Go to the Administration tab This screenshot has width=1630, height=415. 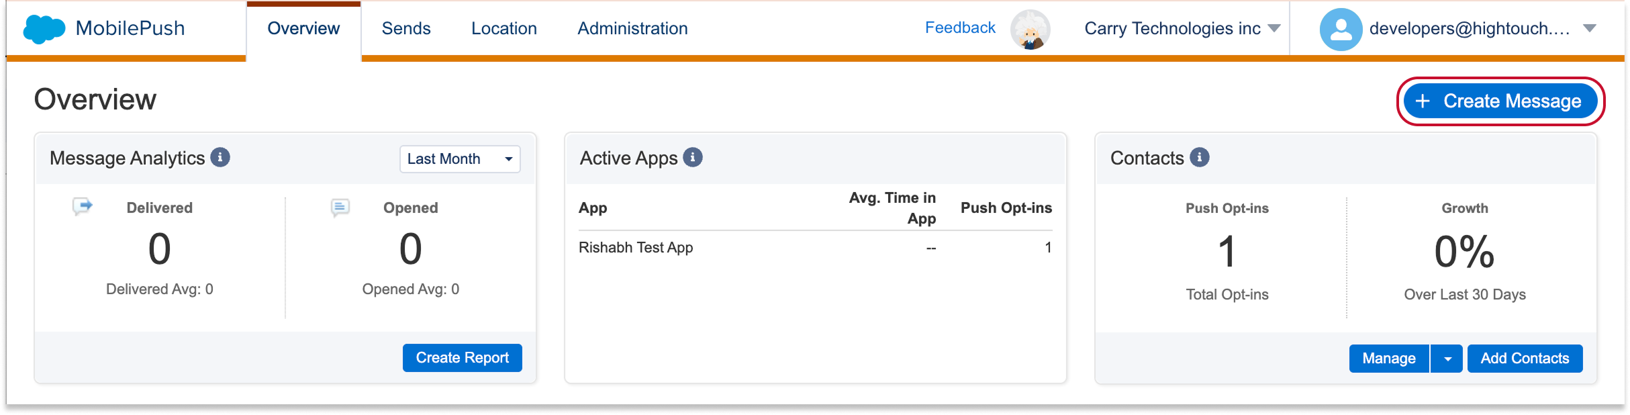(632, 28)
